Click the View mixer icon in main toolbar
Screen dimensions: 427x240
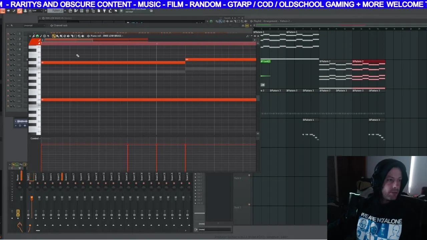[87, 11]
